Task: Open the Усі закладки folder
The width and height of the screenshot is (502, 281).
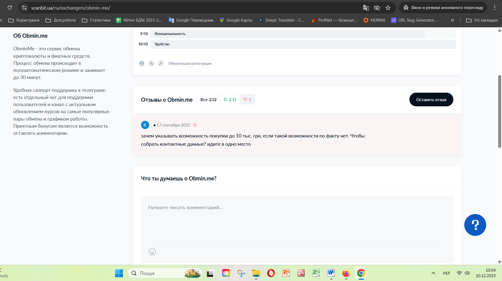Action: click(482, 20)
